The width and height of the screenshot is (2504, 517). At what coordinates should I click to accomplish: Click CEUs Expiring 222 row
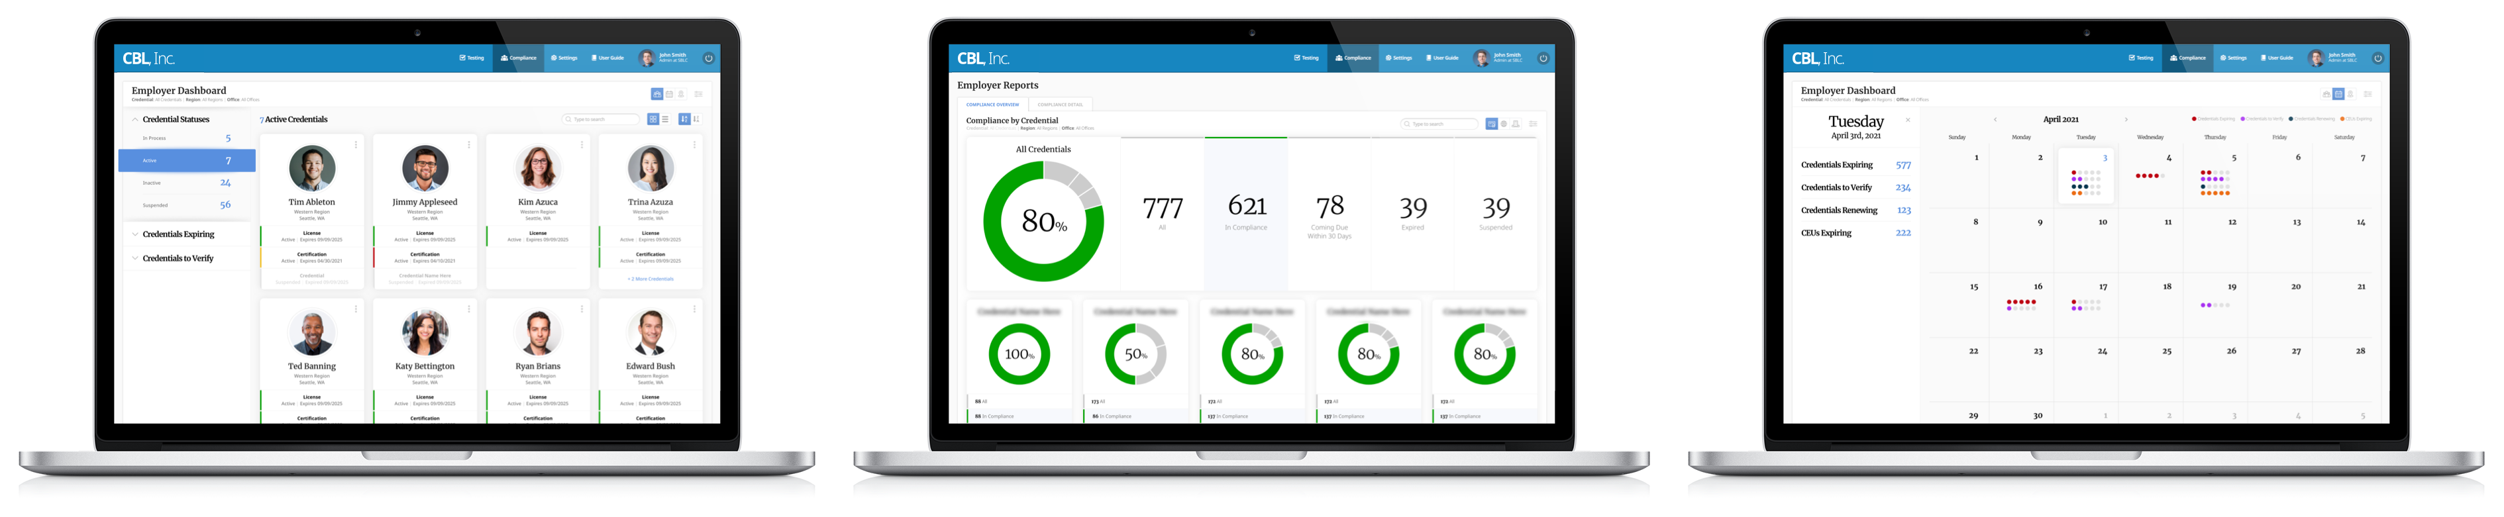[1855, 233]
